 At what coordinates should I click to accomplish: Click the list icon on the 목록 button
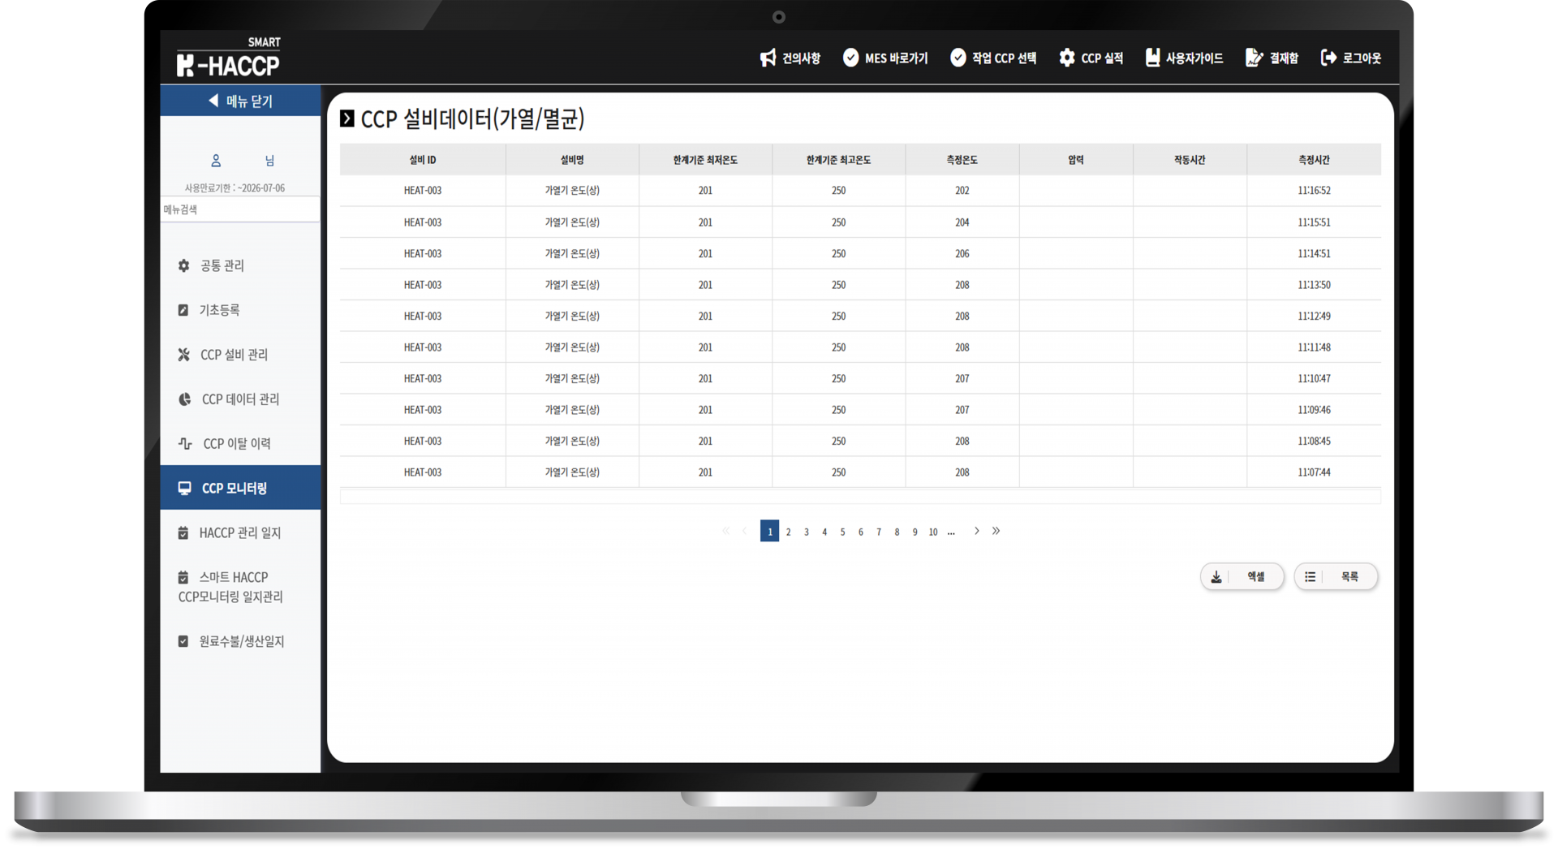(x=1311, y=577)
